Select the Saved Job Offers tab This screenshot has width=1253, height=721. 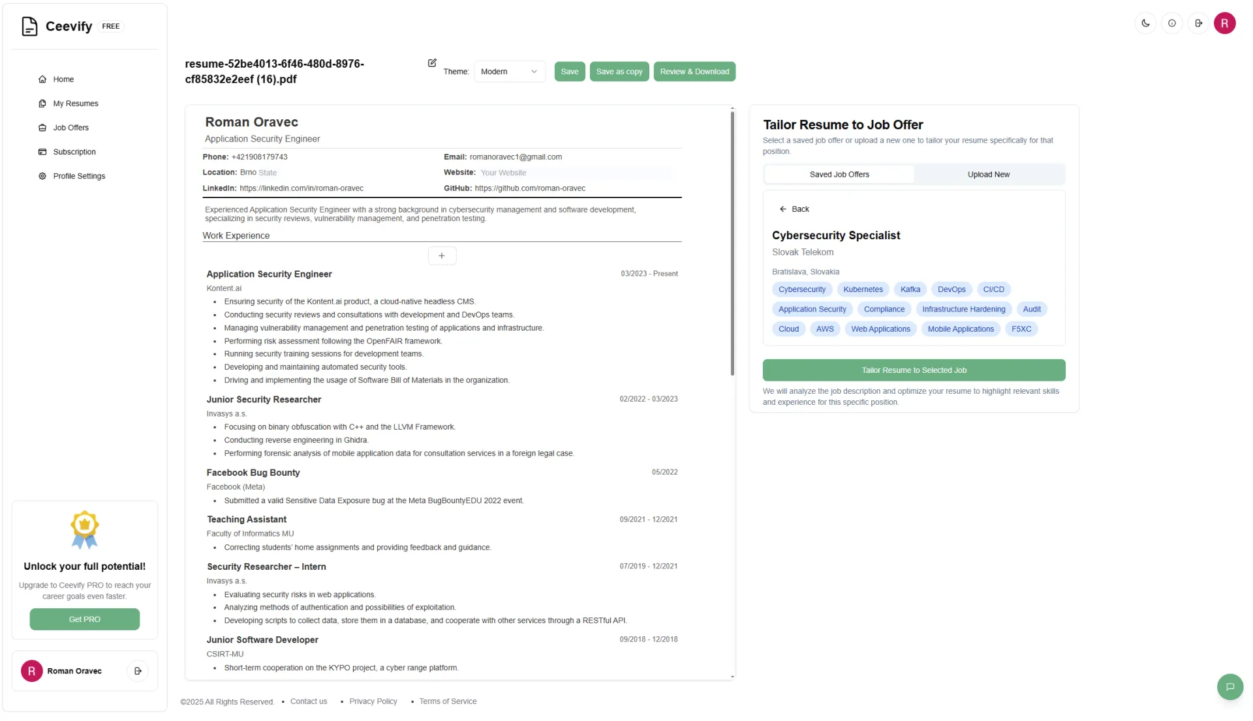point(839,175)
